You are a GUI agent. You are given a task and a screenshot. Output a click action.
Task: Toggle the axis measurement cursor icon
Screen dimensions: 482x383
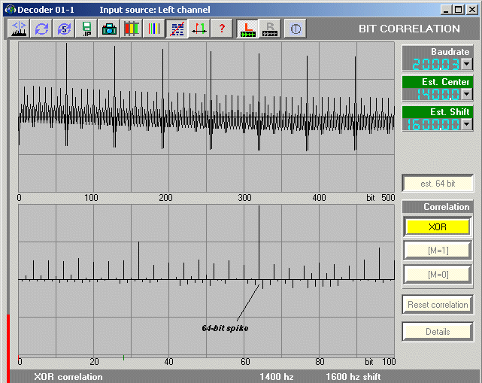(199, 29)
